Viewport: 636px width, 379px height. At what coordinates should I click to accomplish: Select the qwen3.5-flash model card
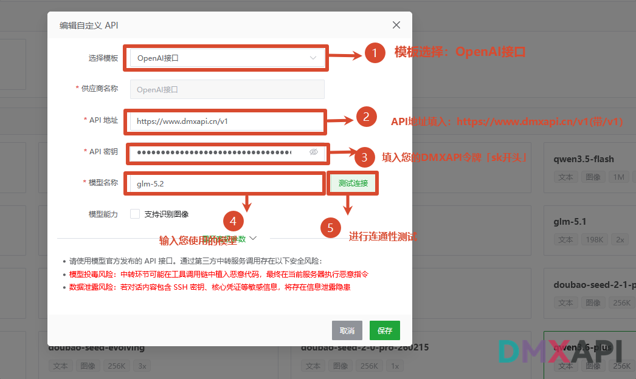pyautogui.click(x=590, y=168)
